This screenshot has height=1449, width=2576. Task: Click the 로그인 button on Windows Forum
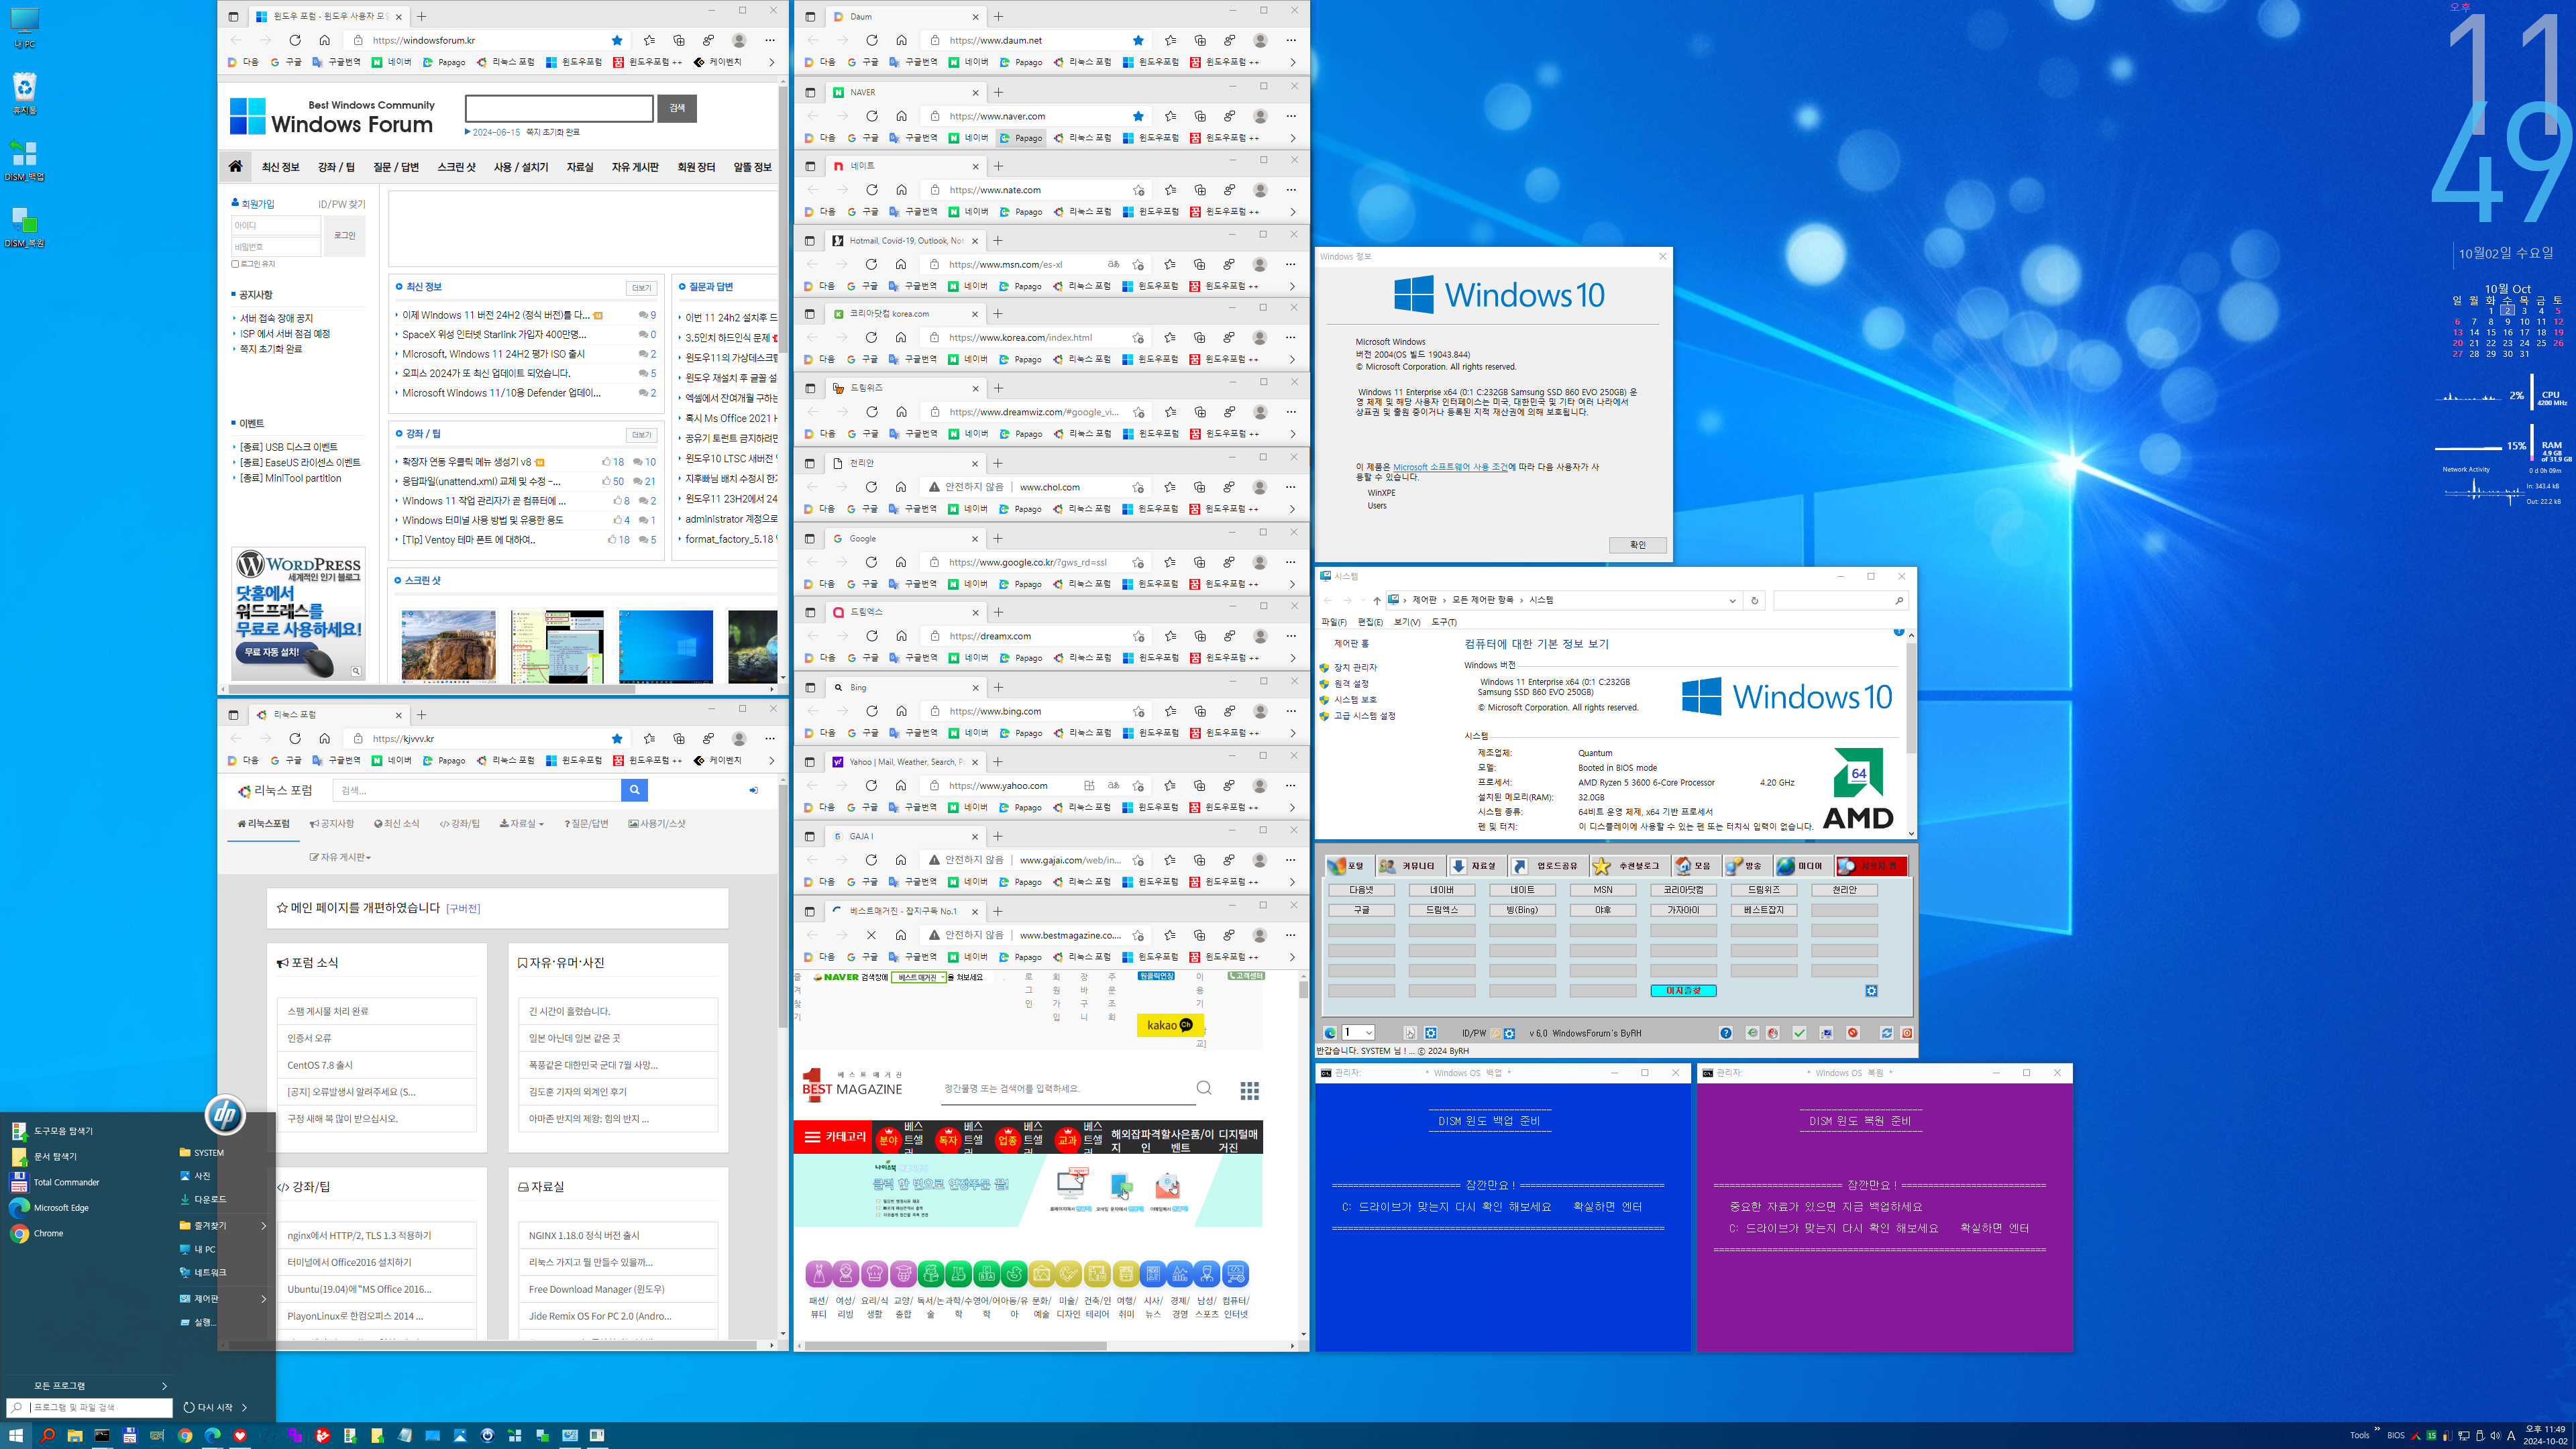(x=344, y=235)
